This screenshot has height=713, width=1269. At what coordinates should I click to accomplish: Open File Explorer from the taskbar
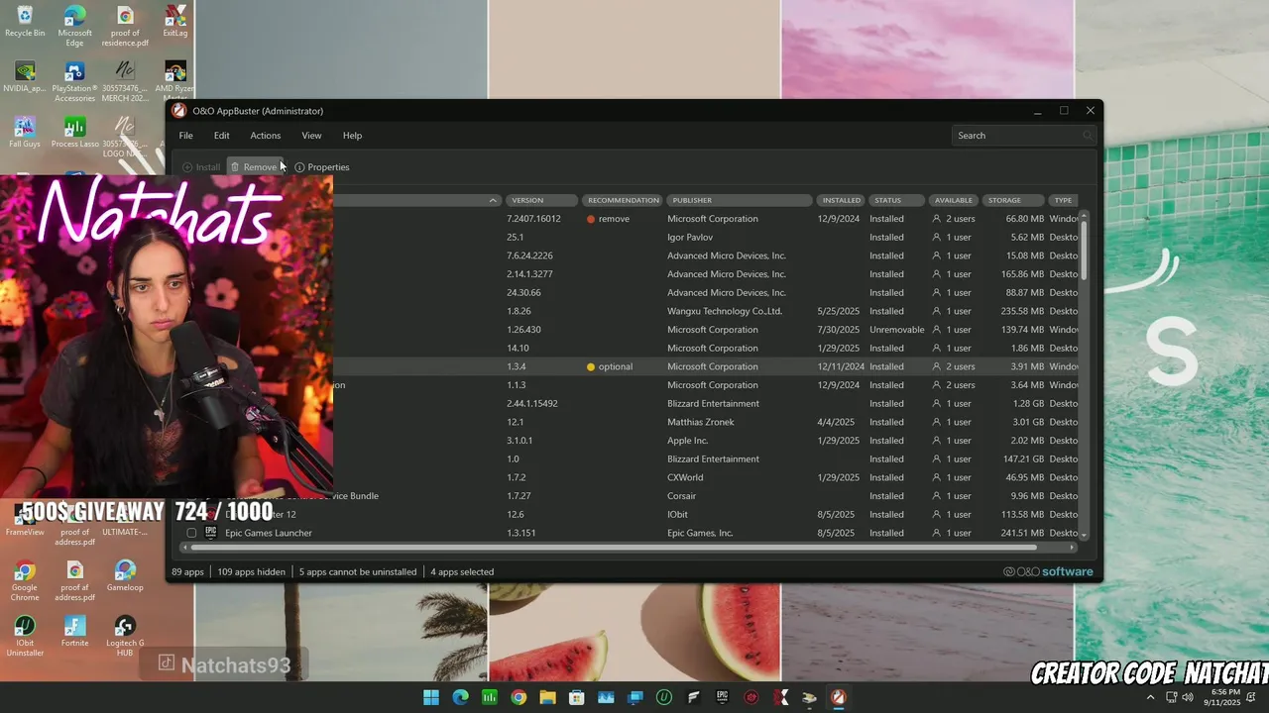(547, 697)
